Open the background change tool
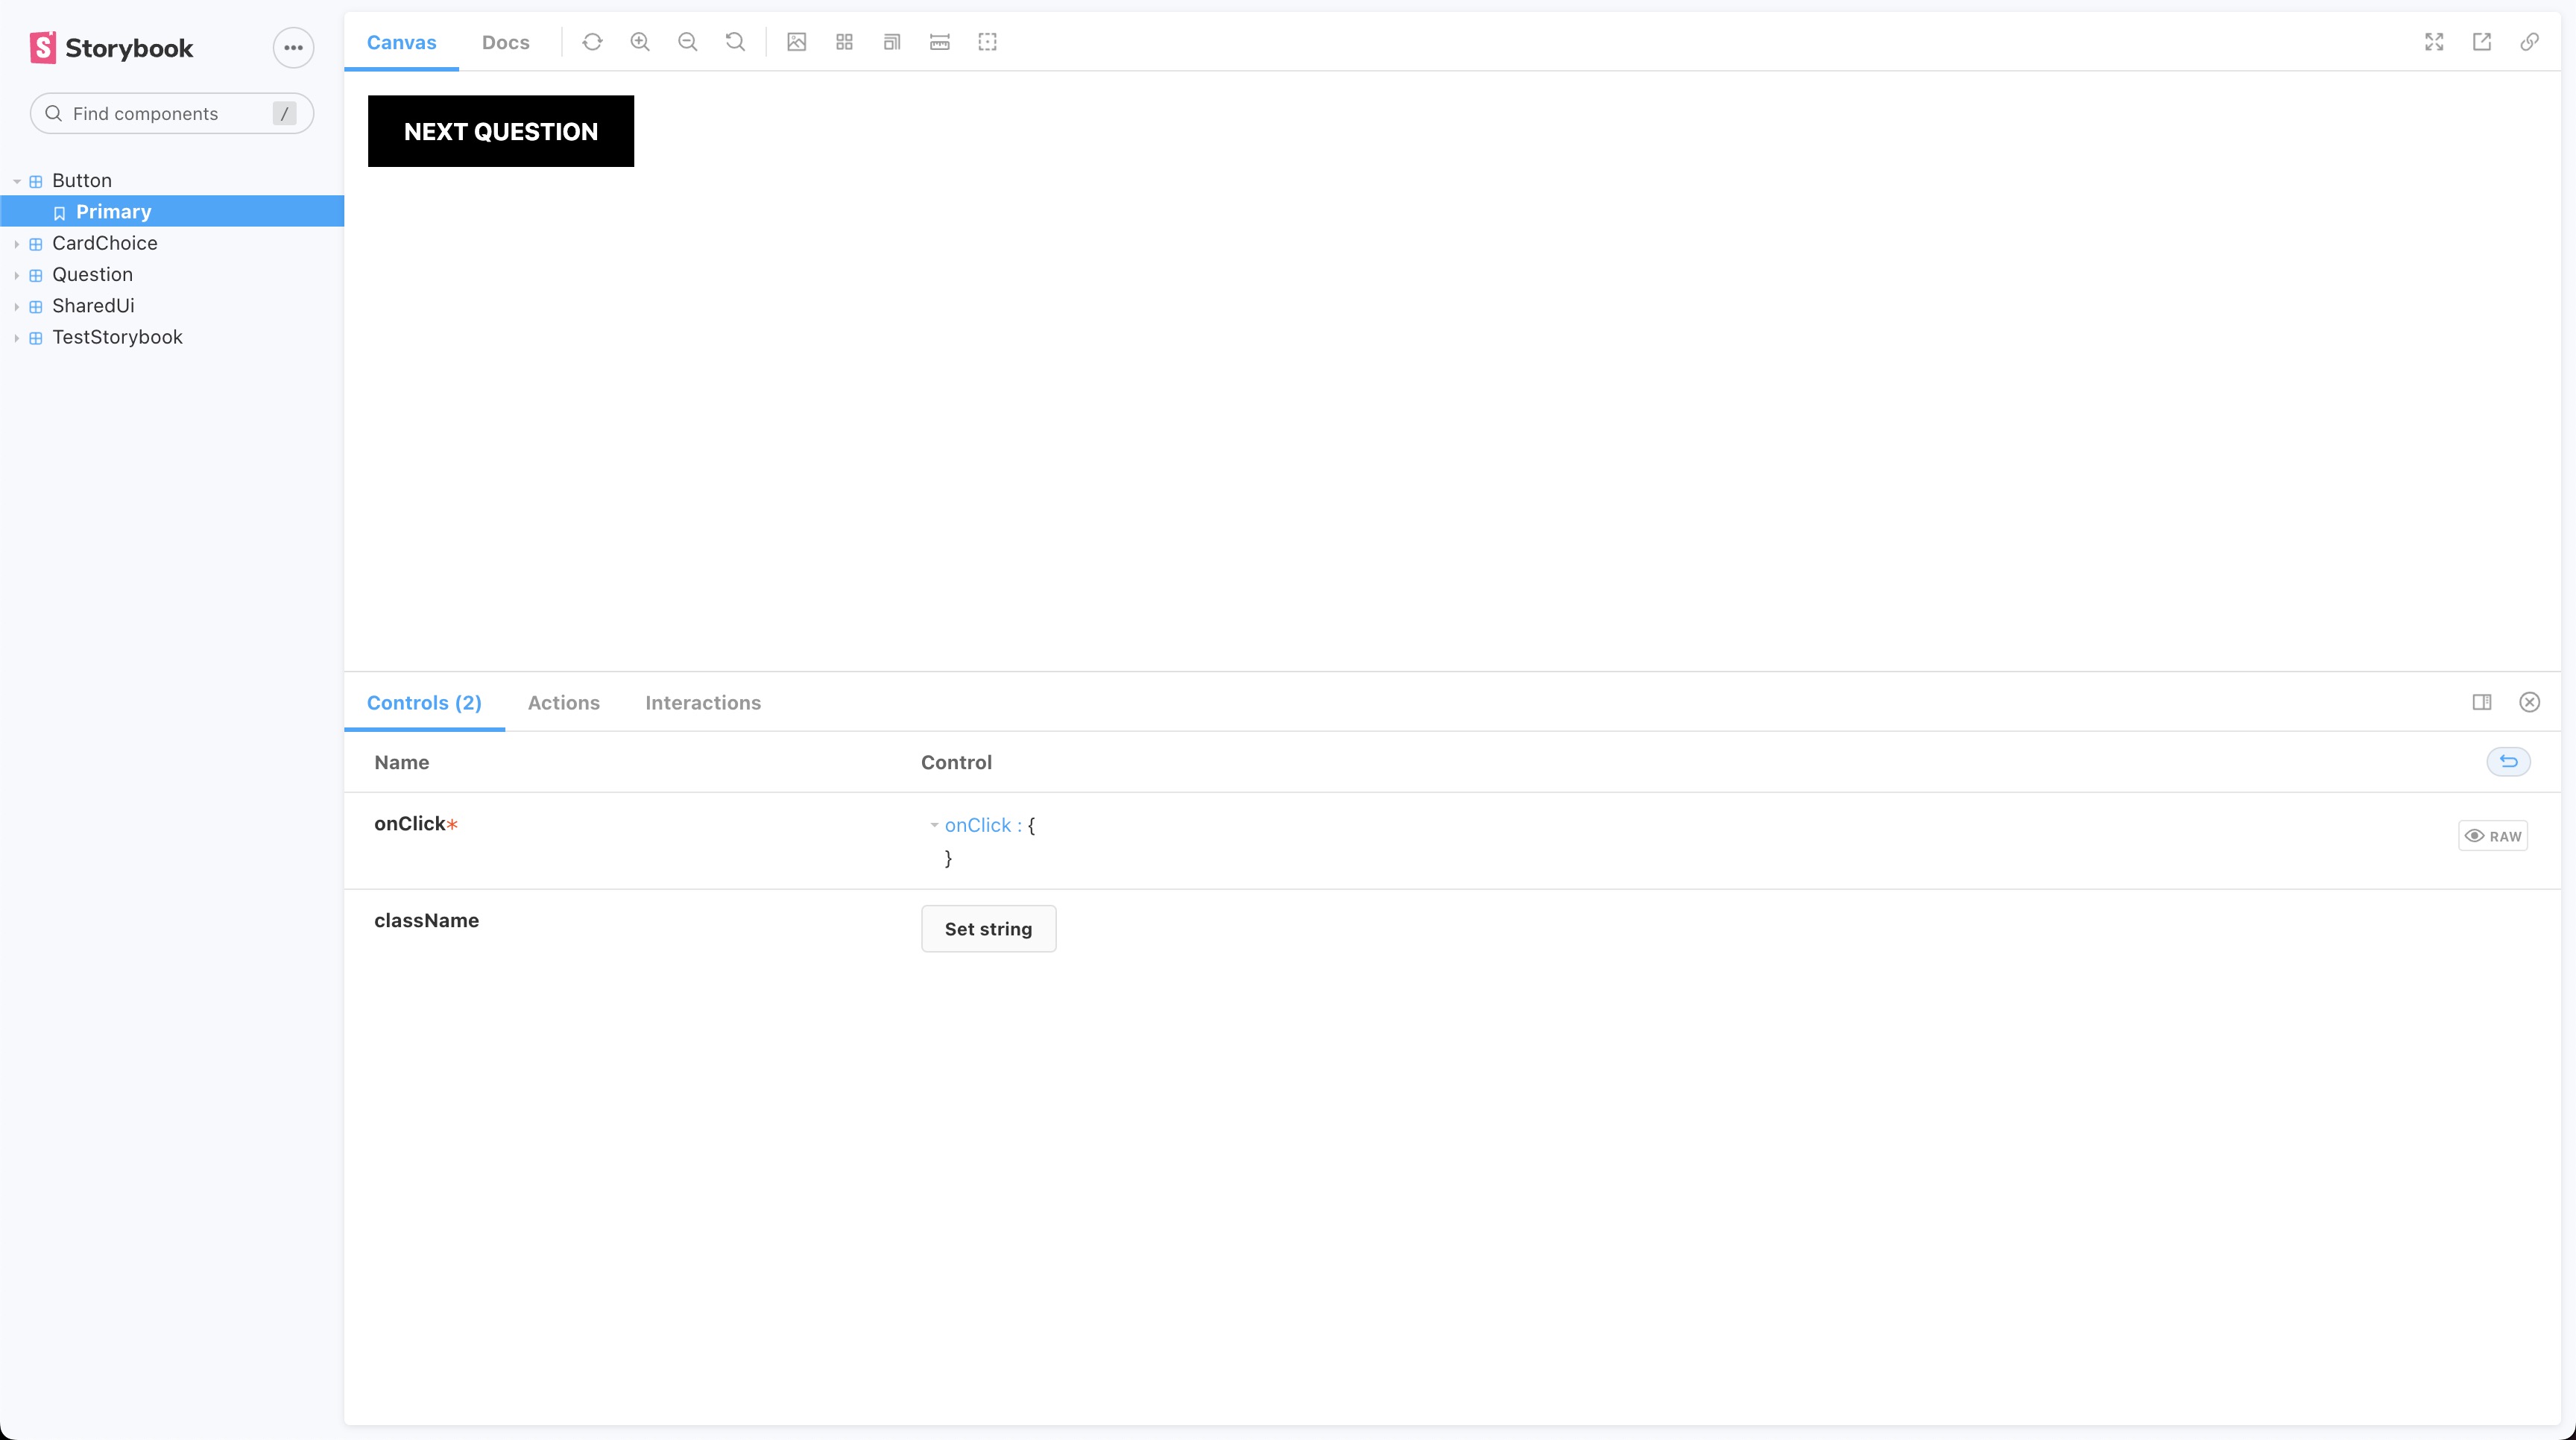 [x=796, y=42]
